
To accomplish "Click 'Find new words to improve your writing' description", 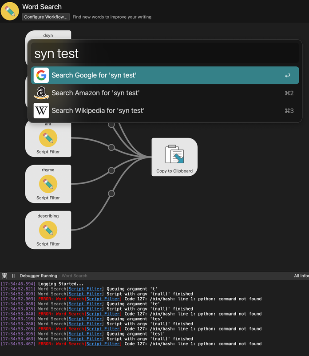I will (112, 17).
